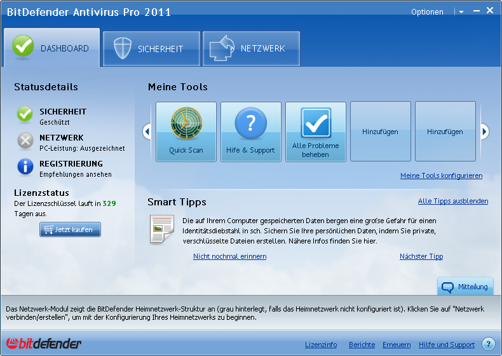Show the Nächster Tipp

tap(421, 256)
